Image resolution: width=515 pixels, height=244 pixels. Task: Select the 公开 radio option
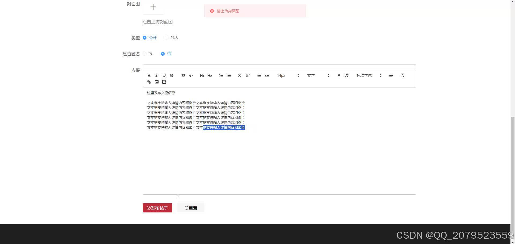145,38
